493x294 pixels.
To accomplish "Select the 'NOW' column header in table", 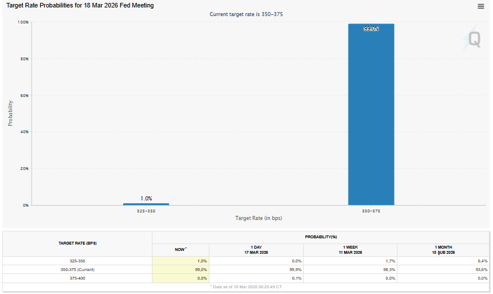I will coord(181,250).
